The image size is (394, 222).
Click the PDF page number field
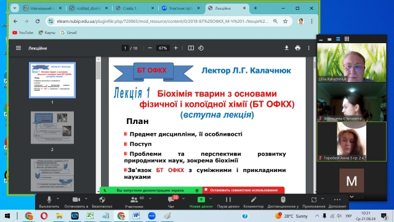[125, 48]
